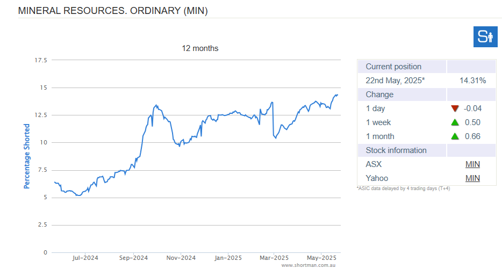Click the 'Change' section header
The height and width of the screenshot is (276, 502).
coord(379,95)
